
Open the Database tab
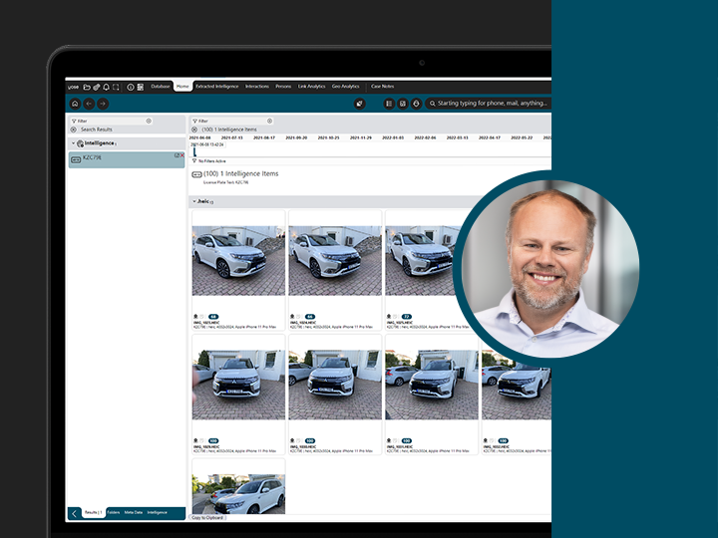(161, 86)
